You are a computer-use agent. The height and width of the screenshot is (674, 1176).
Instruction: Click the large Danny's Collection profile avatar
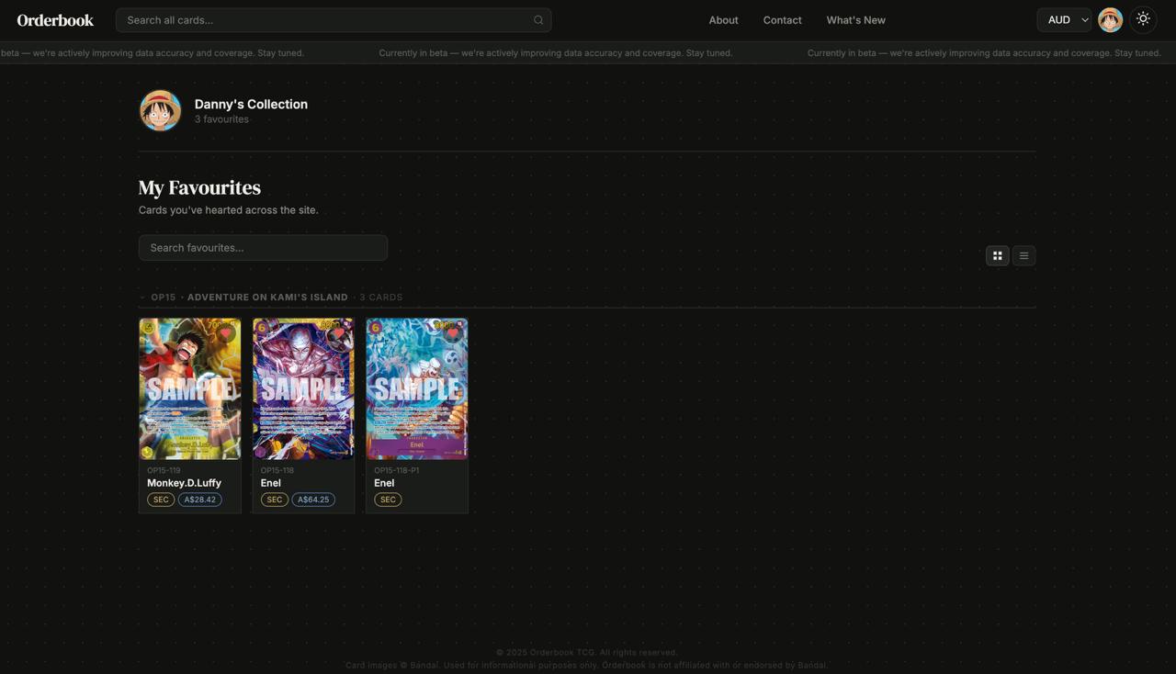click(160, 111)
